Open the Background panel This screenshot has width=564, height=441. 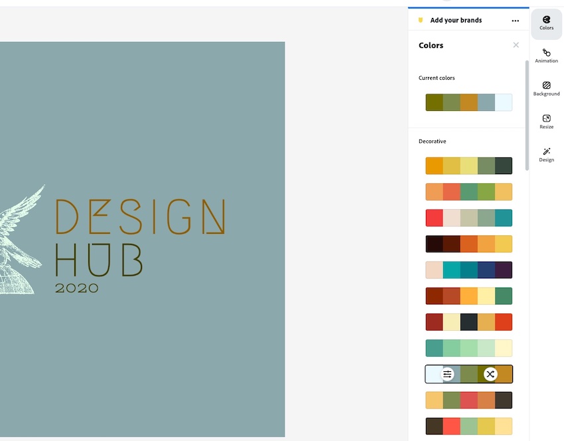point(546,89)
